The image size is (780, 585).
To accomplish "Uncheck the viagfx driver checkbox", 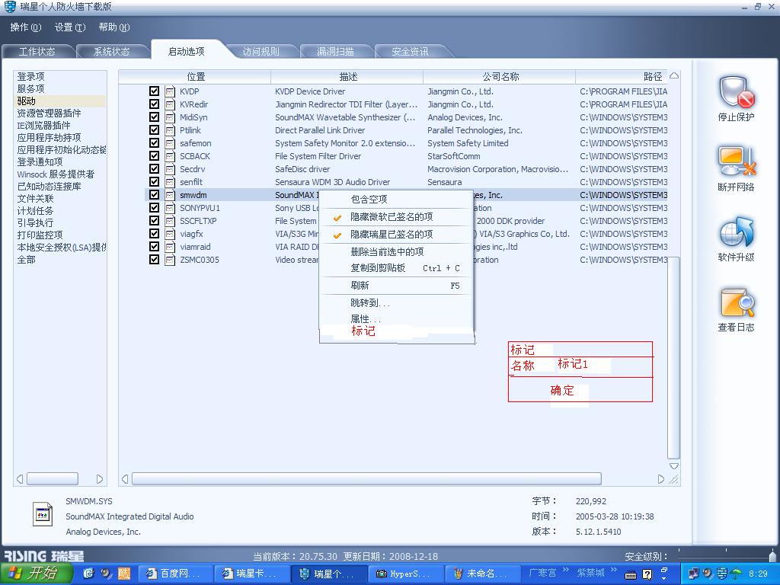I will pos(154,233).
